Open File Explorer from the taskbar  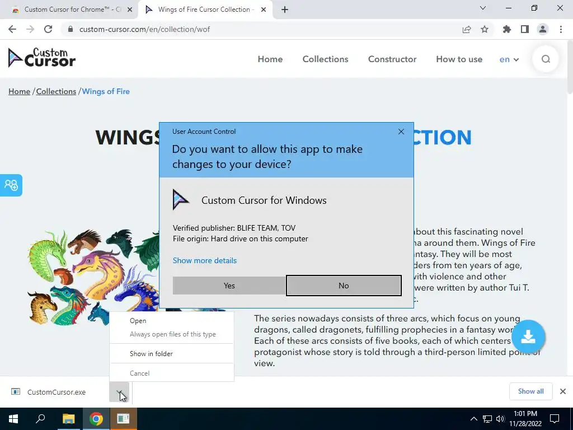[68, 419]
